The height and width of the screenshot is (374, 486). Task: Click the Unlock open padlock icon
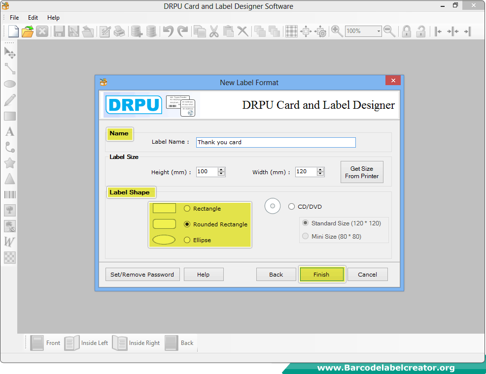pyautogui.click(x=420, y=31)
